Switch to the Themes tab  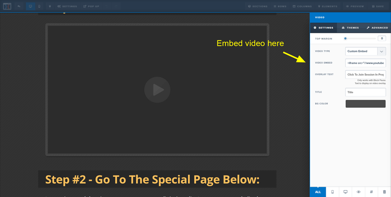point(350,28)
